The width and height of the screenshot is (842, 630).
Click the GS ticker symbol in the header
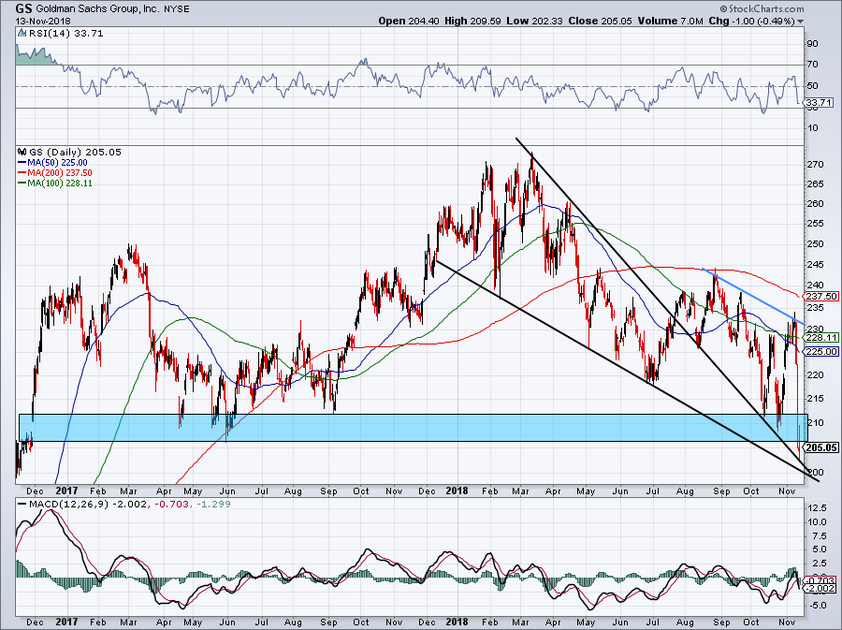tap(23, 8)
